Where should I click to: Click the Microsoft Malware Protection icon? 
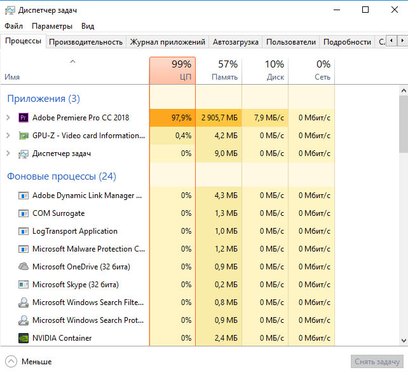(x=24, y=249)
